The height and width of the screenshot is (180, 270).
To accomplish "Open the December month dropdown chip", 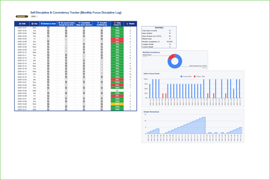I will tap(22, 16).
